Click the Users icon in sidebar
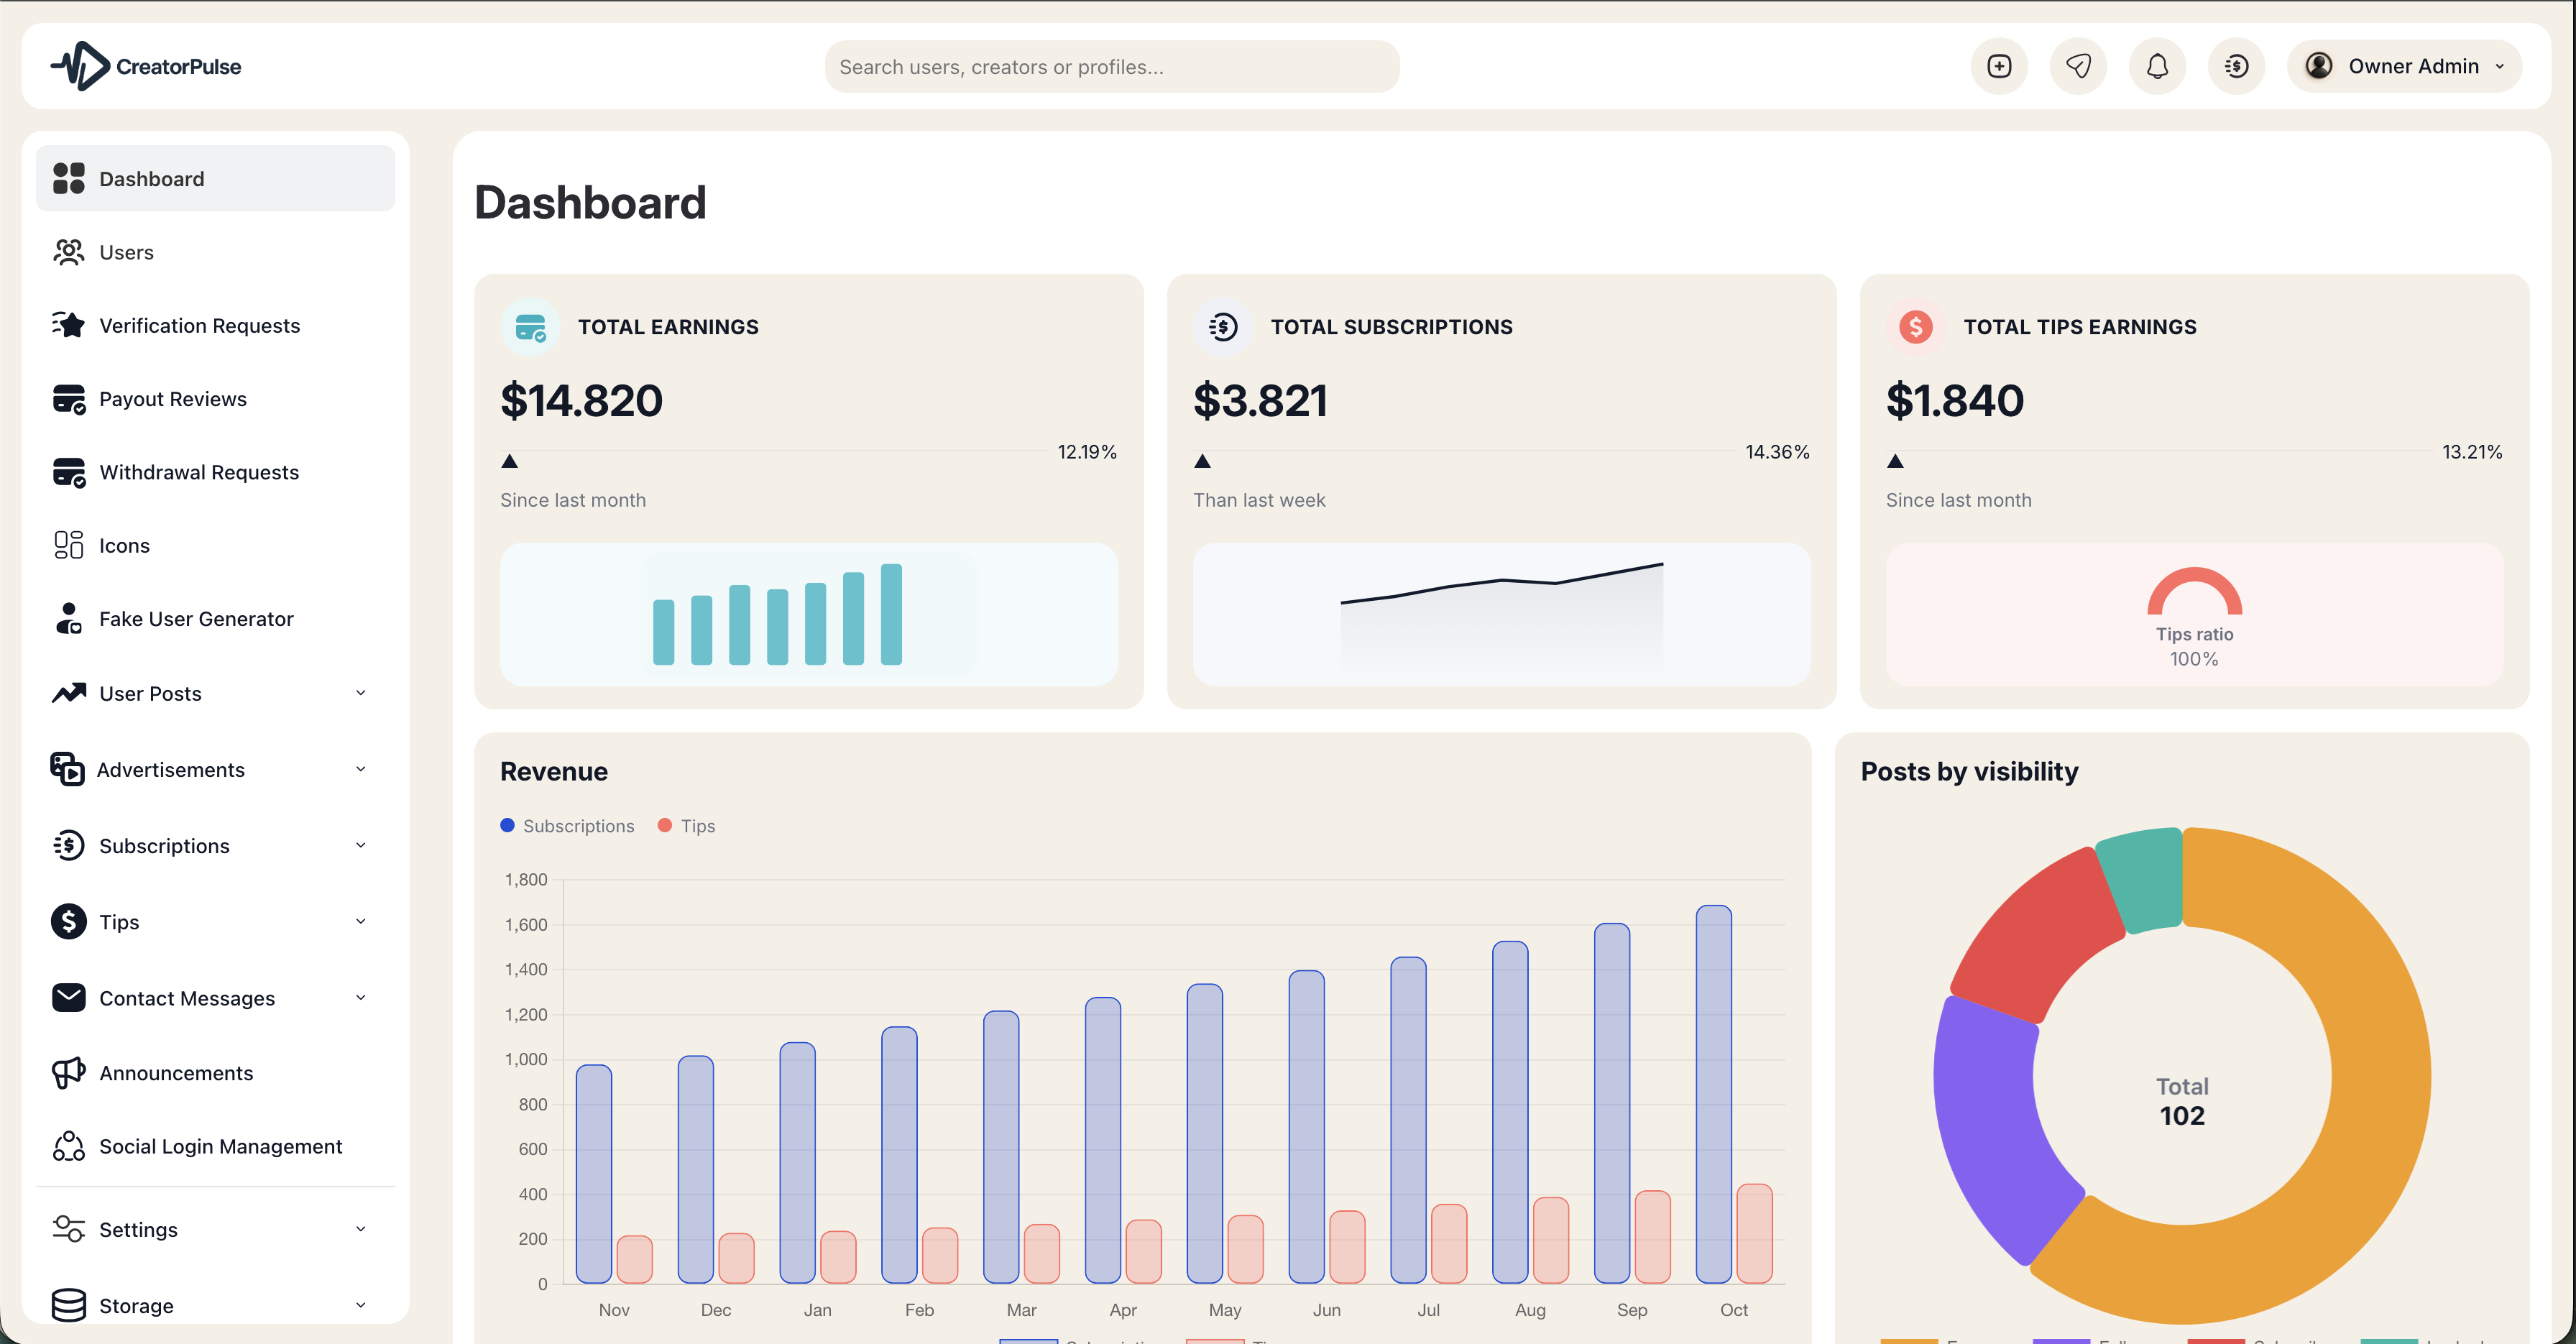The image size is (2576, 1344). 68,252
